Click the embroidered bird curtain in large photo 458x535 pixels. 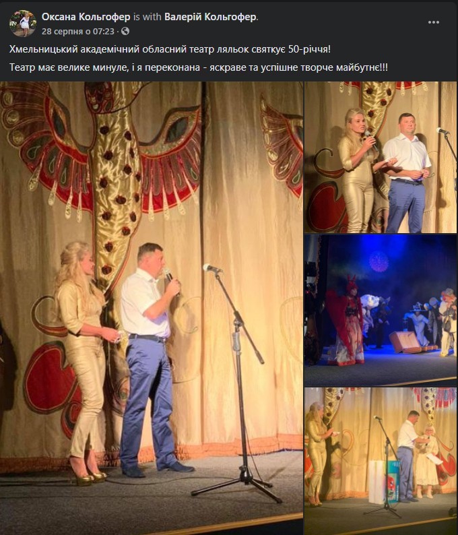pyautogui.click(x=102, y=164)
